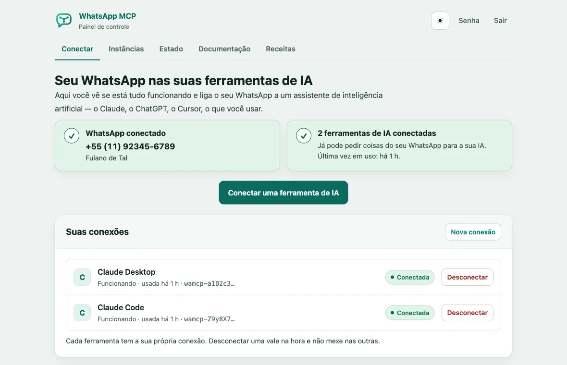This screenshot has width=567, height=365.
Task: Click the WhatsApp MCP title text
Action: [108, 16]
